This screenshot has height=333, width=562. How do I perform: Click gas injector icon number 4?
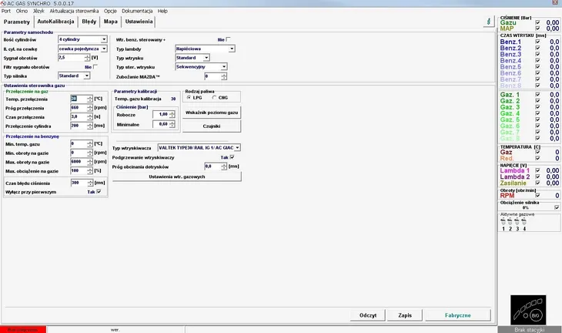tap(524, 221)
